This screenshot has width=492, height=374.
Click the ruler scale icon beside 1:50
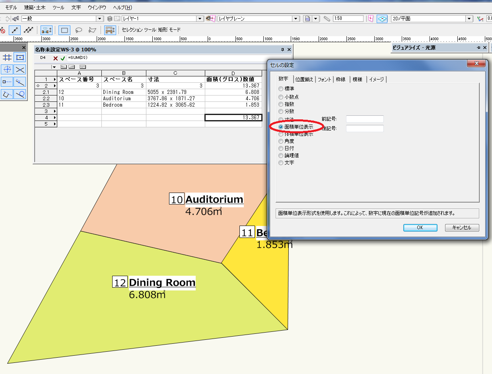click(327, 19)
